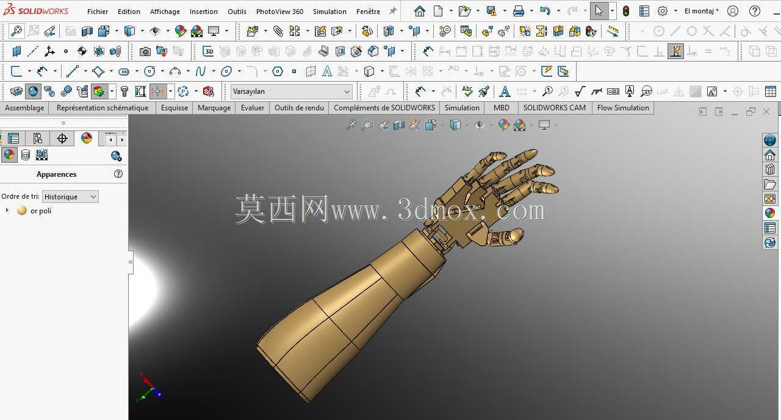
Task: Click the Undo arrow icon
Action: [x=545, y=11]
